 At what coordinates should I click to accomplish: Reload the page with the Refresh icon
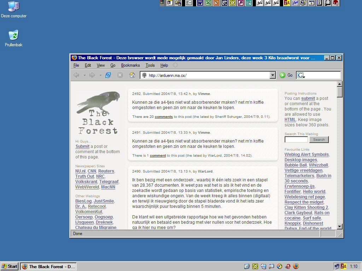pos(108,75)
